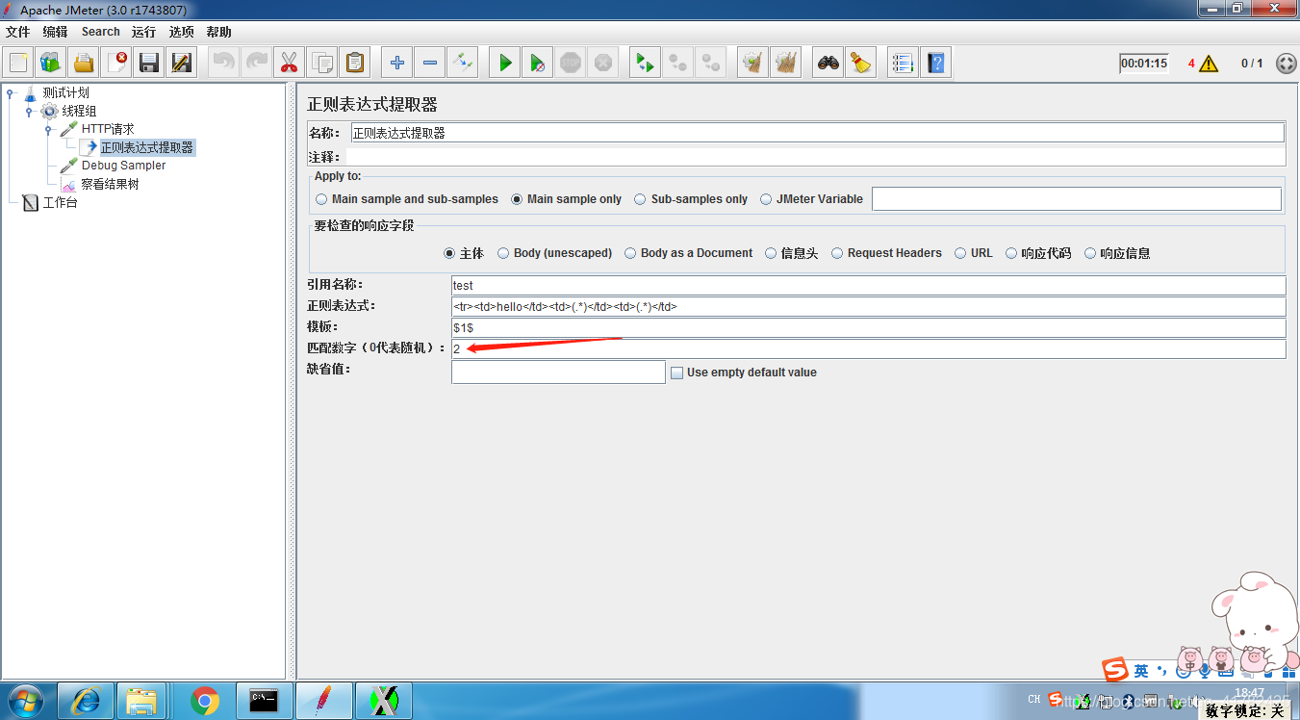Open Chrome from the taskbar

pos(205,701)
